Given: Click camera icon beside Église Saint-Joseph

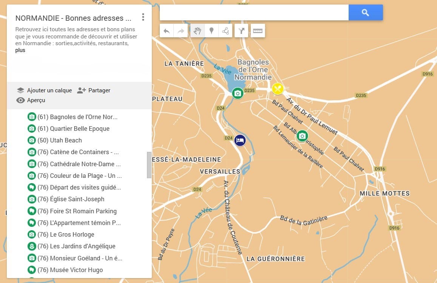Looking at the screenshot, I should coord(32,199).
